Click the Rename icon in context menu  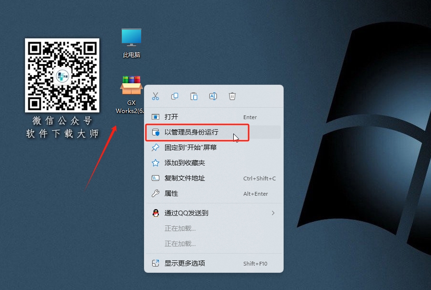click(213, 96)
